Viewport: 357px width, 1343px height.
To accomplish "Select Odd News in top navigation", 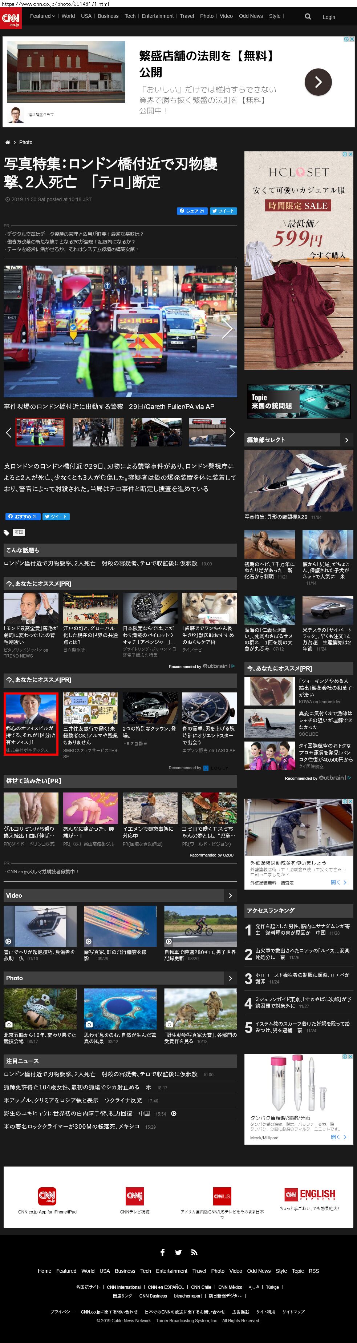I will tap(250, 16).
